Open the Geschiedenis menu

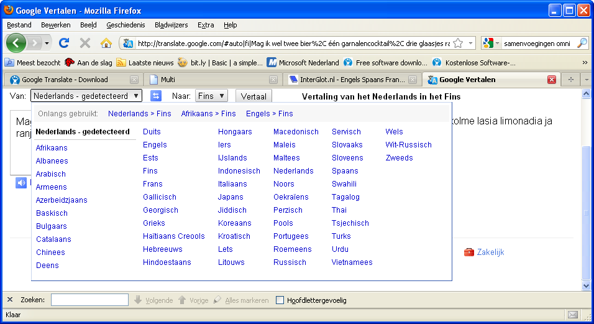pos(126,25)
